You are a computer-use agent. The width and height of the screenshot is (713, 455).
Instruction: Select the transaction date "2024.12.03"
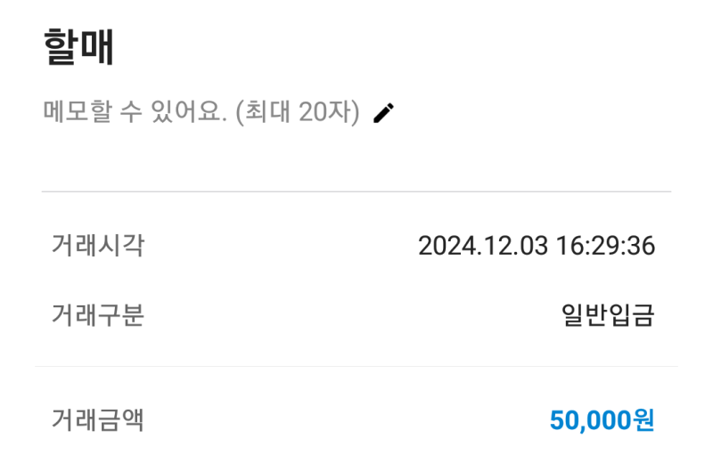[x=482, y=246]
